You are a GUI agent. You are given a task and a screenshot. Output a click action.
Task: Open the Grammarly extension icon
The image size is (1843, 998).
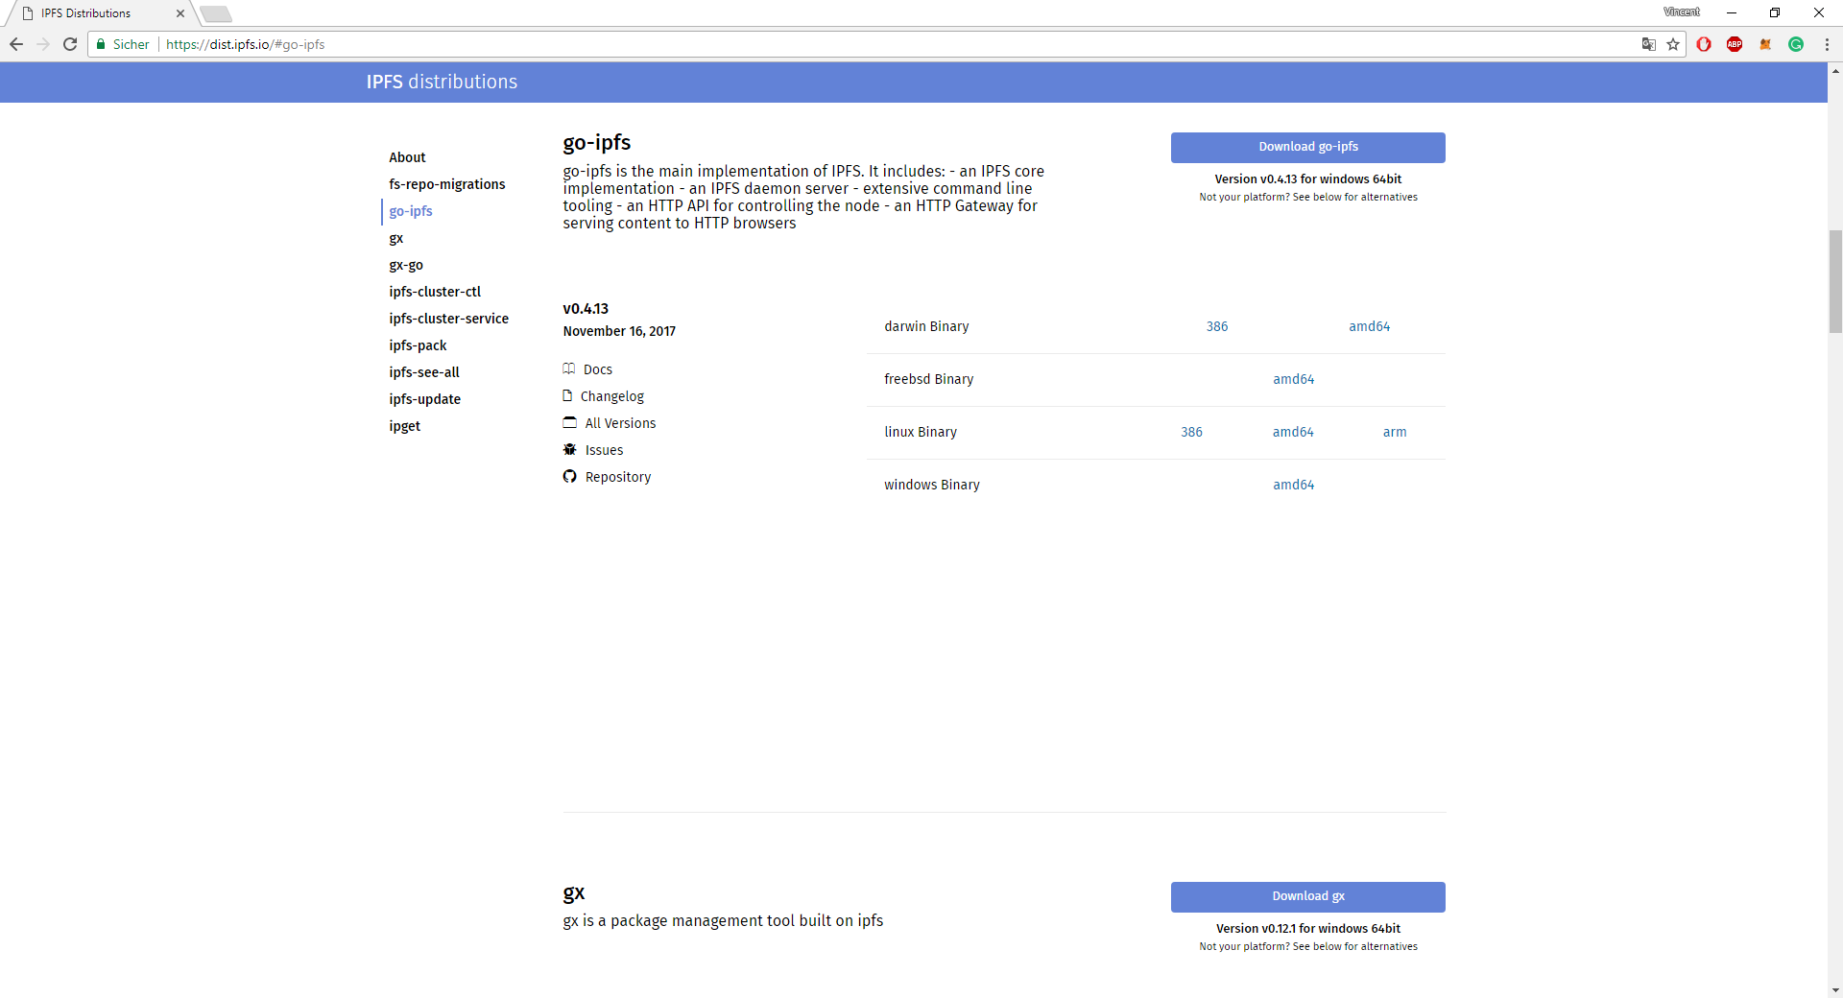click(1796, 44)
